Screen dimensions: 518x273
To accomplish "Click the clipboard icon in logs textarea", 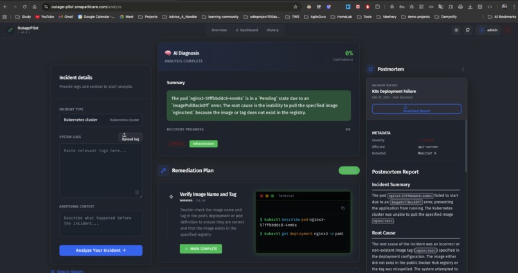I will 137,193.
